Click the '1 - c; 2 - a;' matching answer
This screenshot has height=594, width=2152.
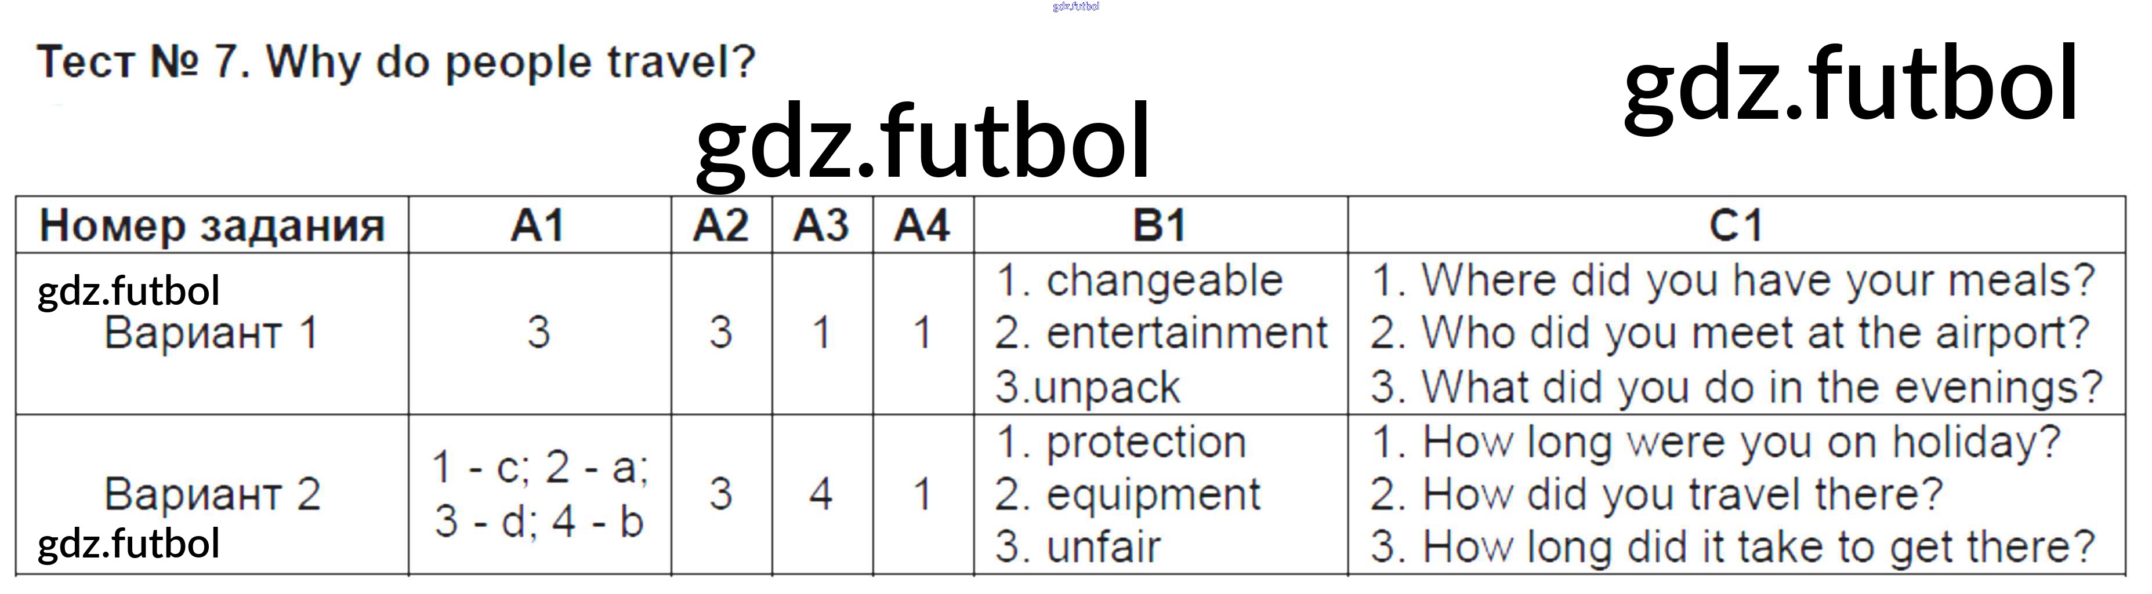tap(539, 467)
